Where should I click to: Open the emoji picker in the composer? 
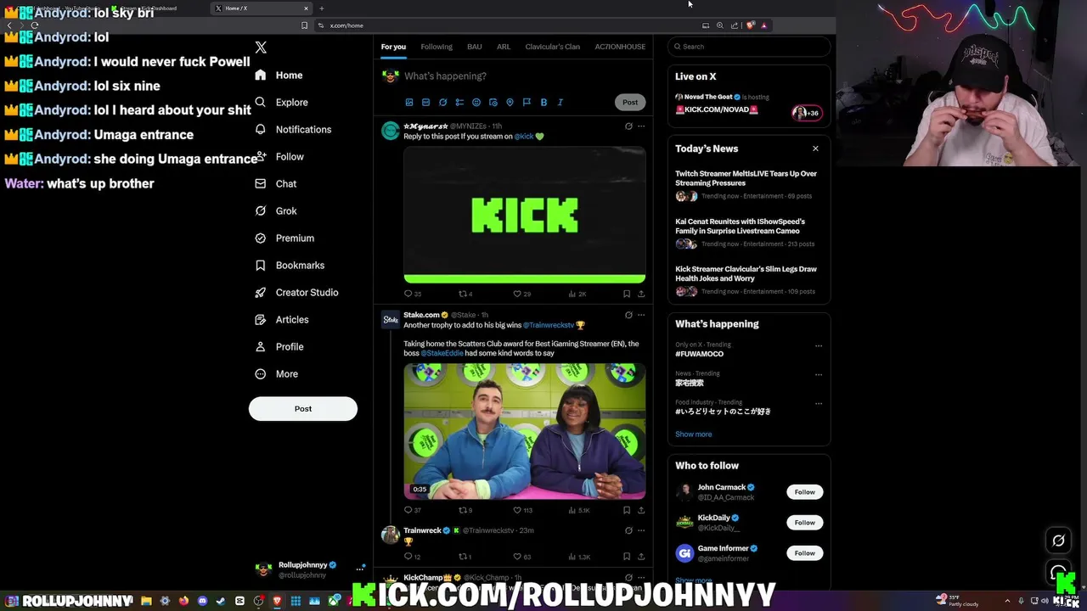pos(476,103)
